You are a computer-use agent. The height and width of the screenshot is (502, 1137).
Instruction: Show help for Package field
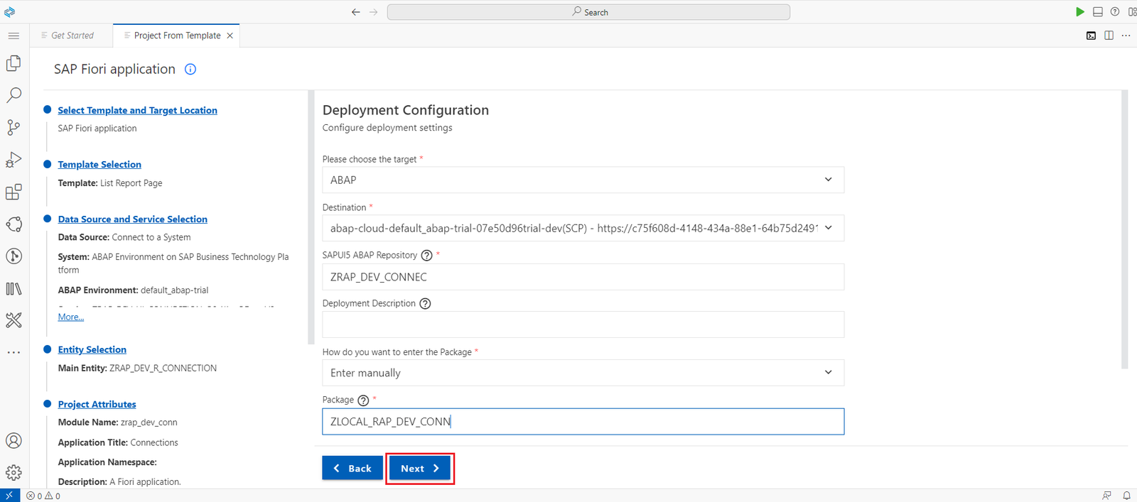(363, 400)
